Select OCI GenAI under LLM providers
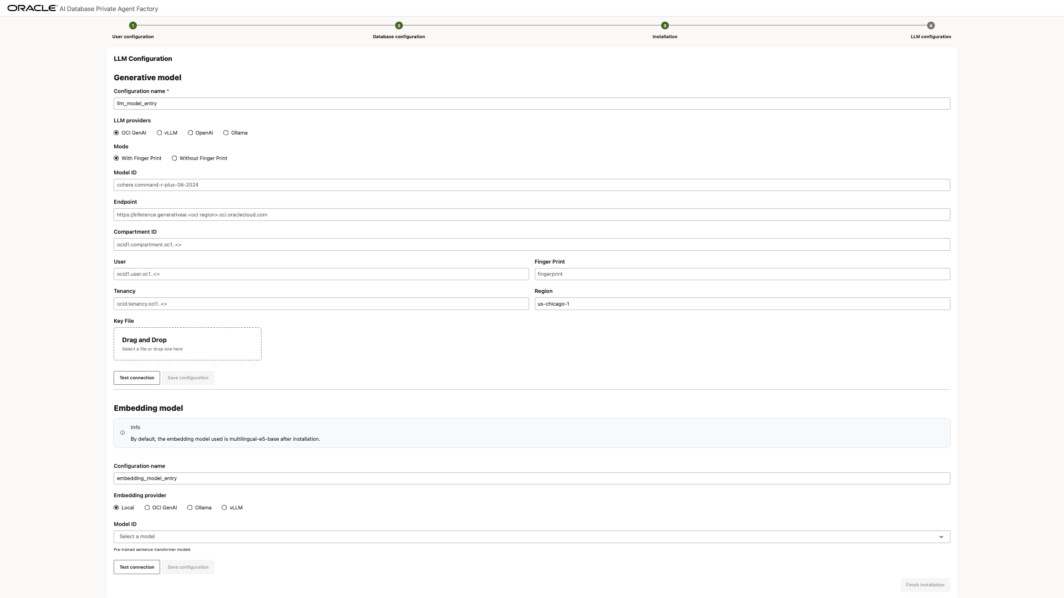This screenshot has height=598, width=1064. (116, 133)
